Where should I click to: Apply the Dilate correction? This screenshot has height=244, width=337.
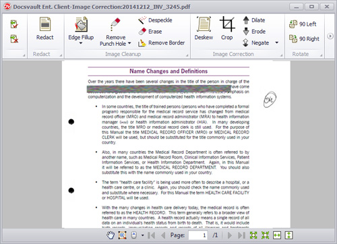(x=254, y=20)
